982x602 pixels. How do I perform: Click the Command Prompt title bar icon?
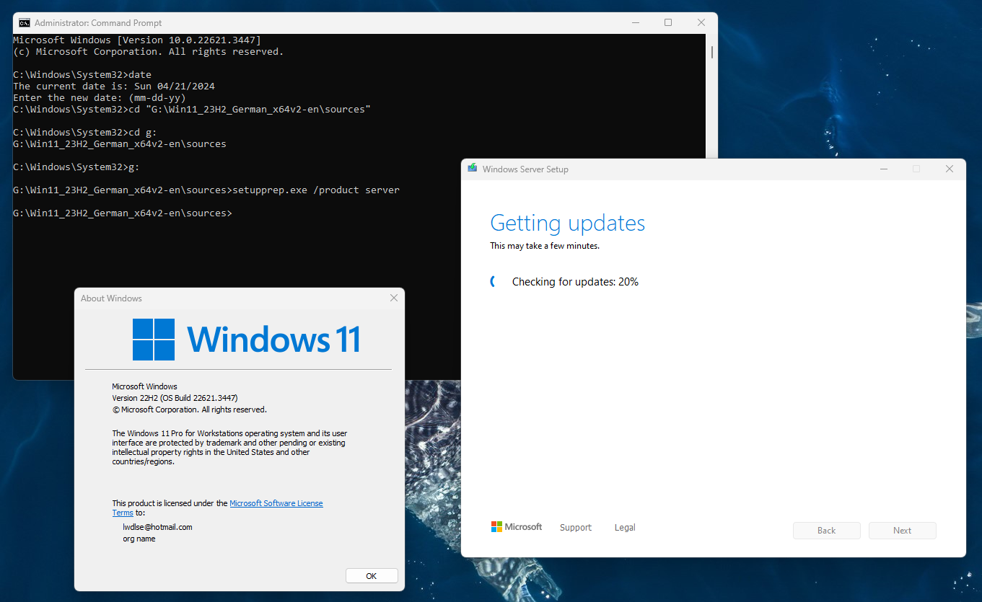25,22
